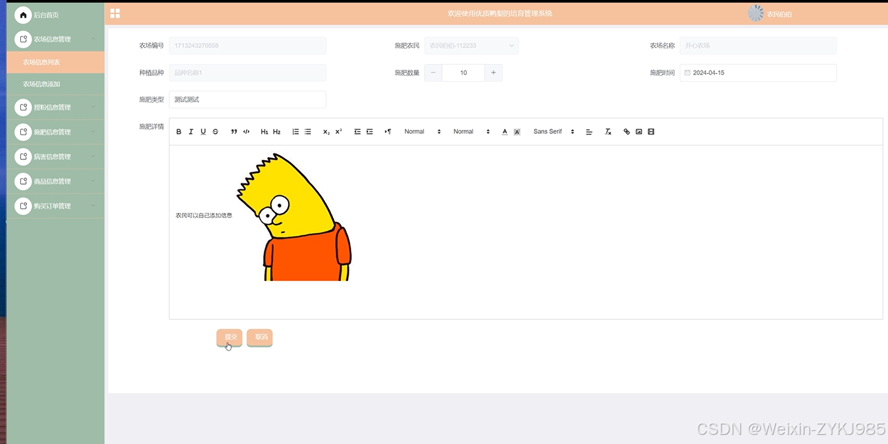Expand the 授粉信息管理 sidebar menu
The height and width of the screenshot is (444, 888).
click(x=55, y=107)
